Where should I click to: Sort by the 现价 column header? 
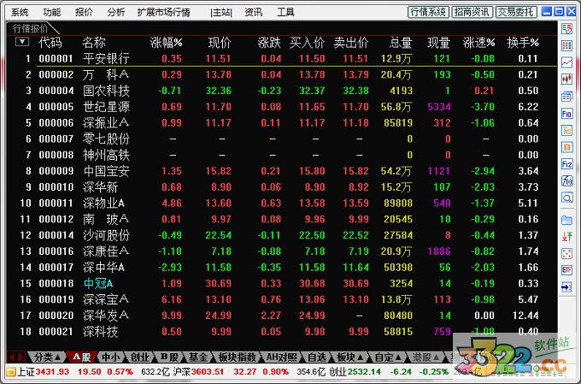(220, 43)
